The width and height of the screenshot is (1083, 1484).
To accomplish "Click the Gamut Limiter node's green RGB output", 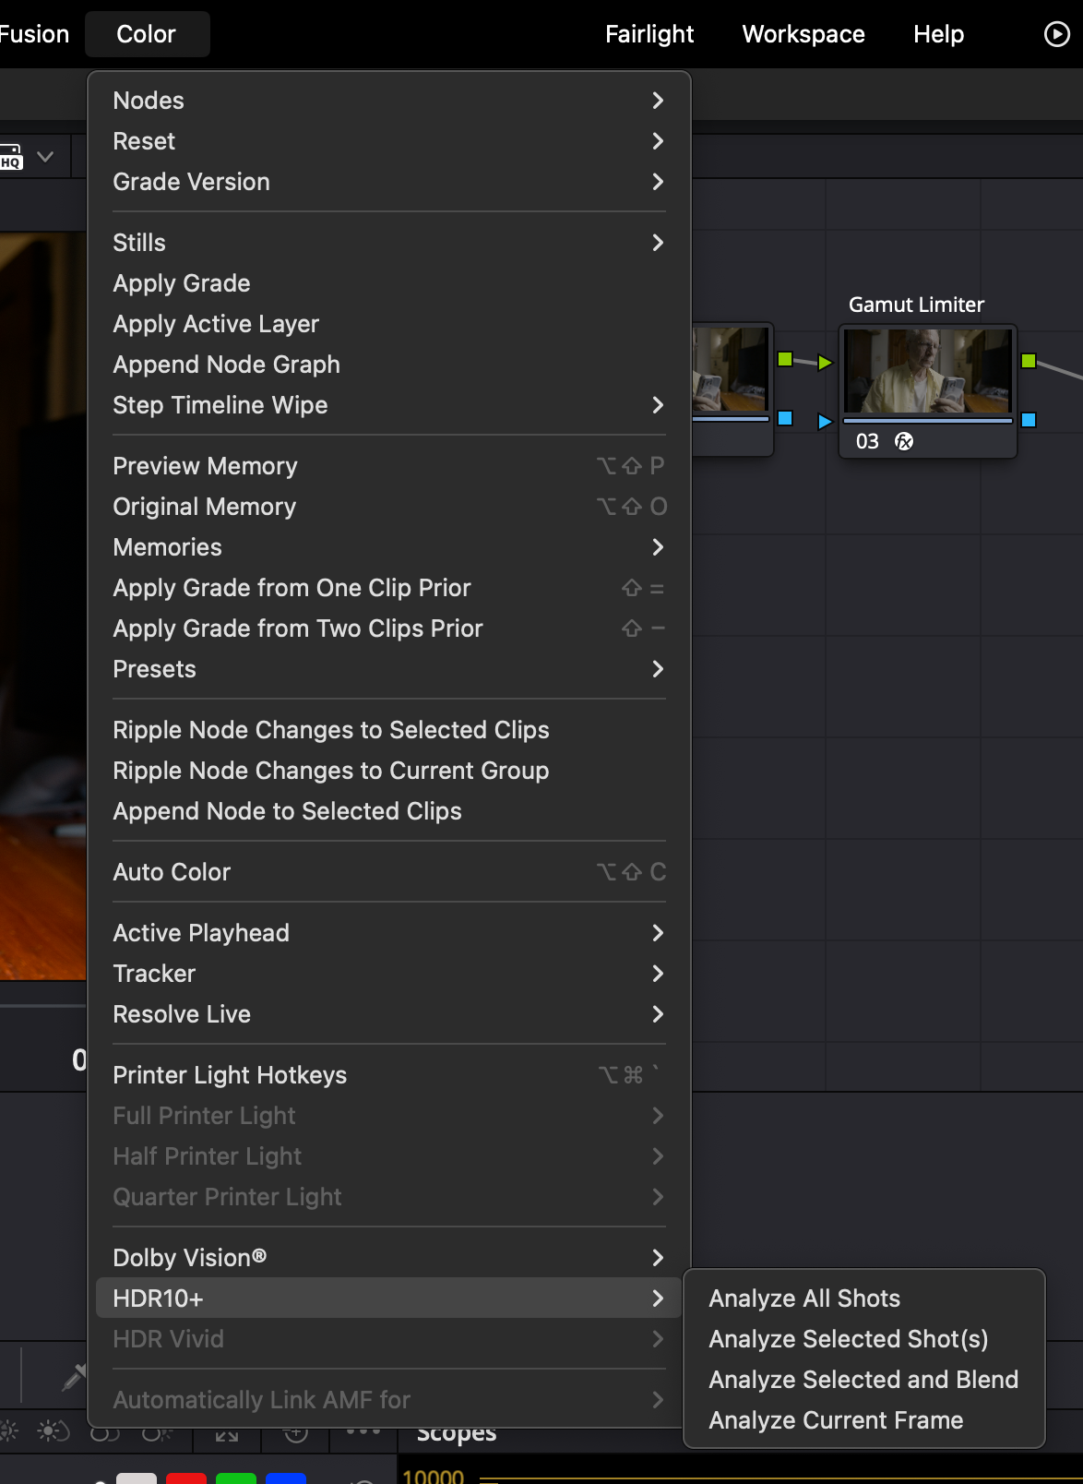I will pyautogui.click(x=1029, y=361).
